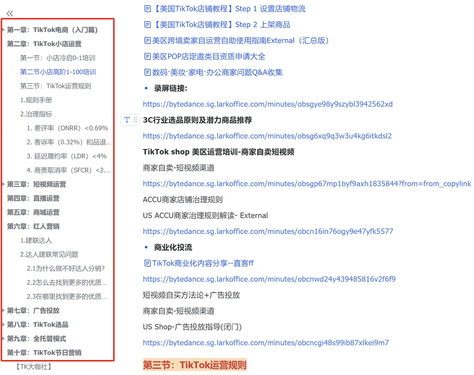The image size is (474, 375).
Task: Click bullet heading 商业化投流
Action: [173, 248]
